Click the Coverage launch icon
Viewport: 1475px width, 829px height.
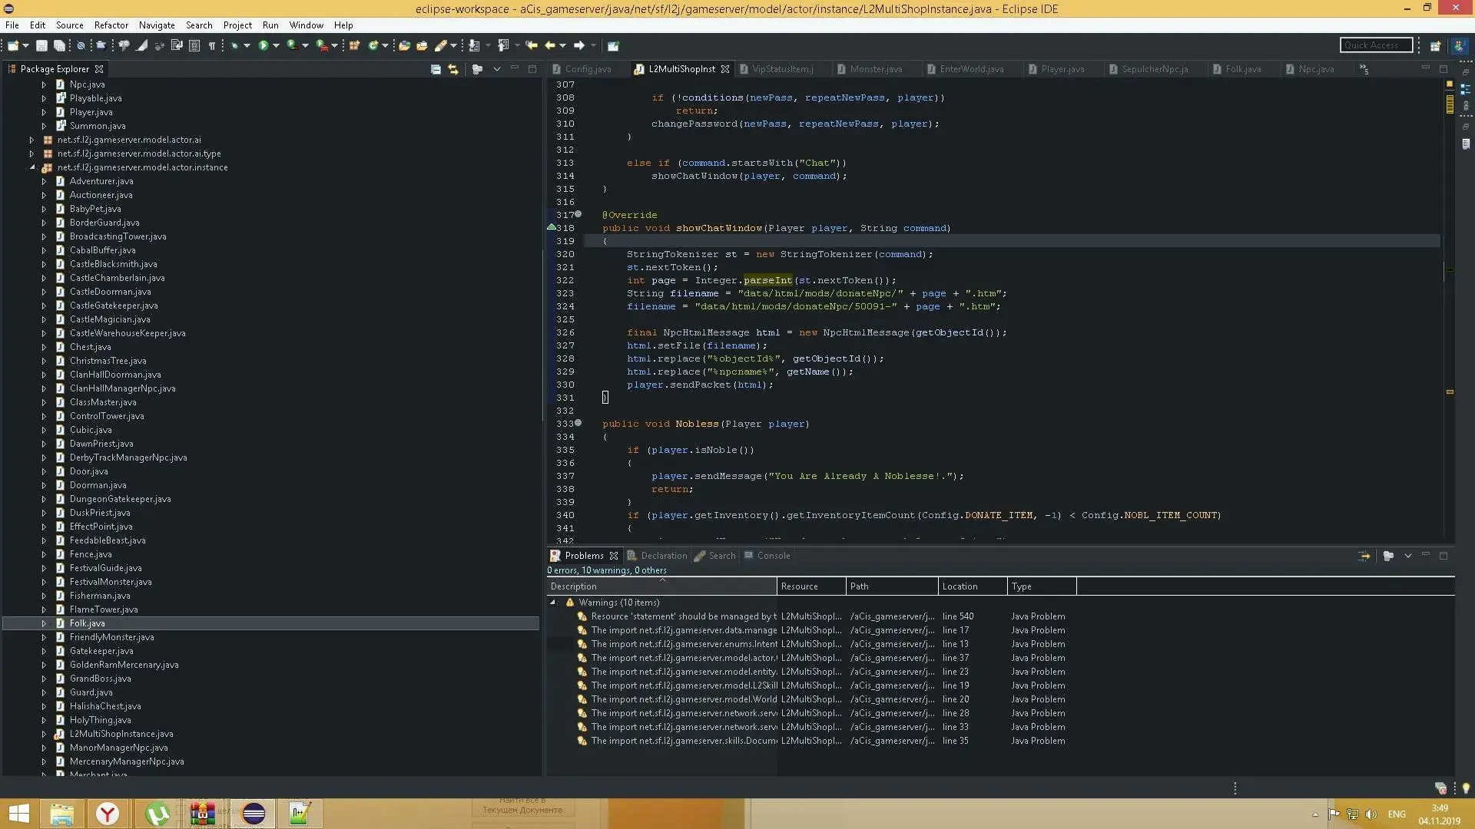(x=293, y=45)
